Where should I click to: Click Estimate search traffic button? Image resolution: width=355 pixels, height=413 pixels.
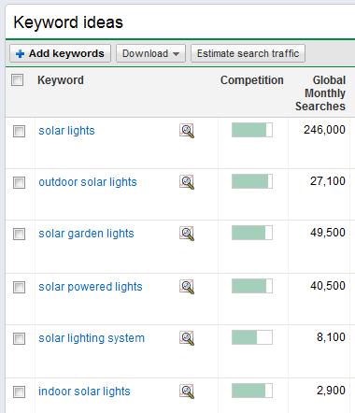click(248, 53)
